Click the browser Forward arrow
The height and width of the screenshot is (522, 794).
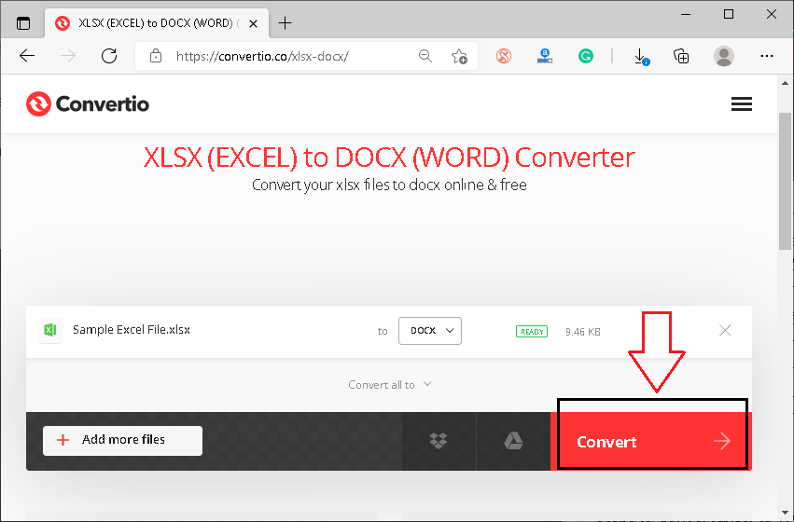coord(68,56)
